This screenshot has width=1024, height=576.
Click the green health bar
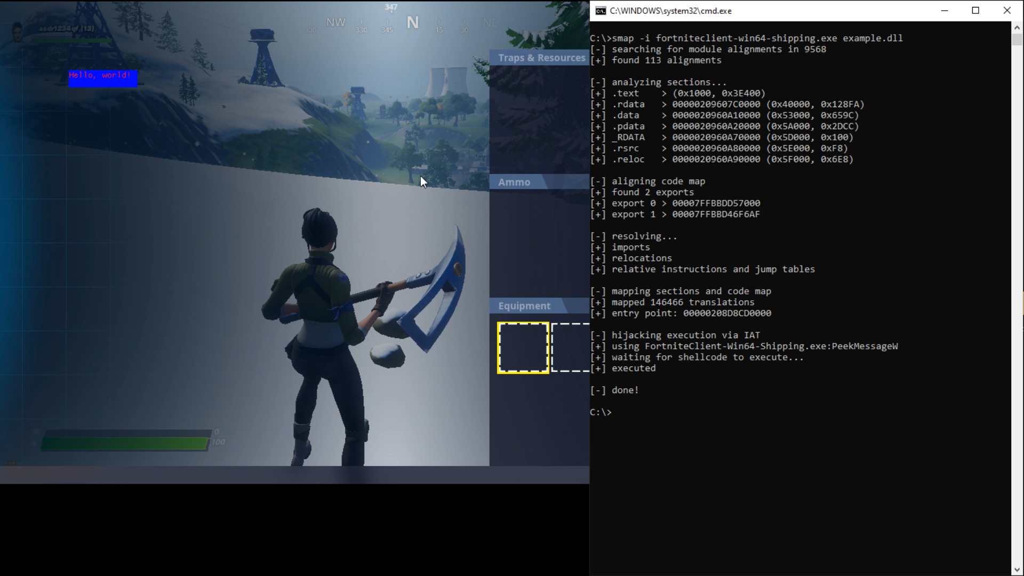point(124,443)
